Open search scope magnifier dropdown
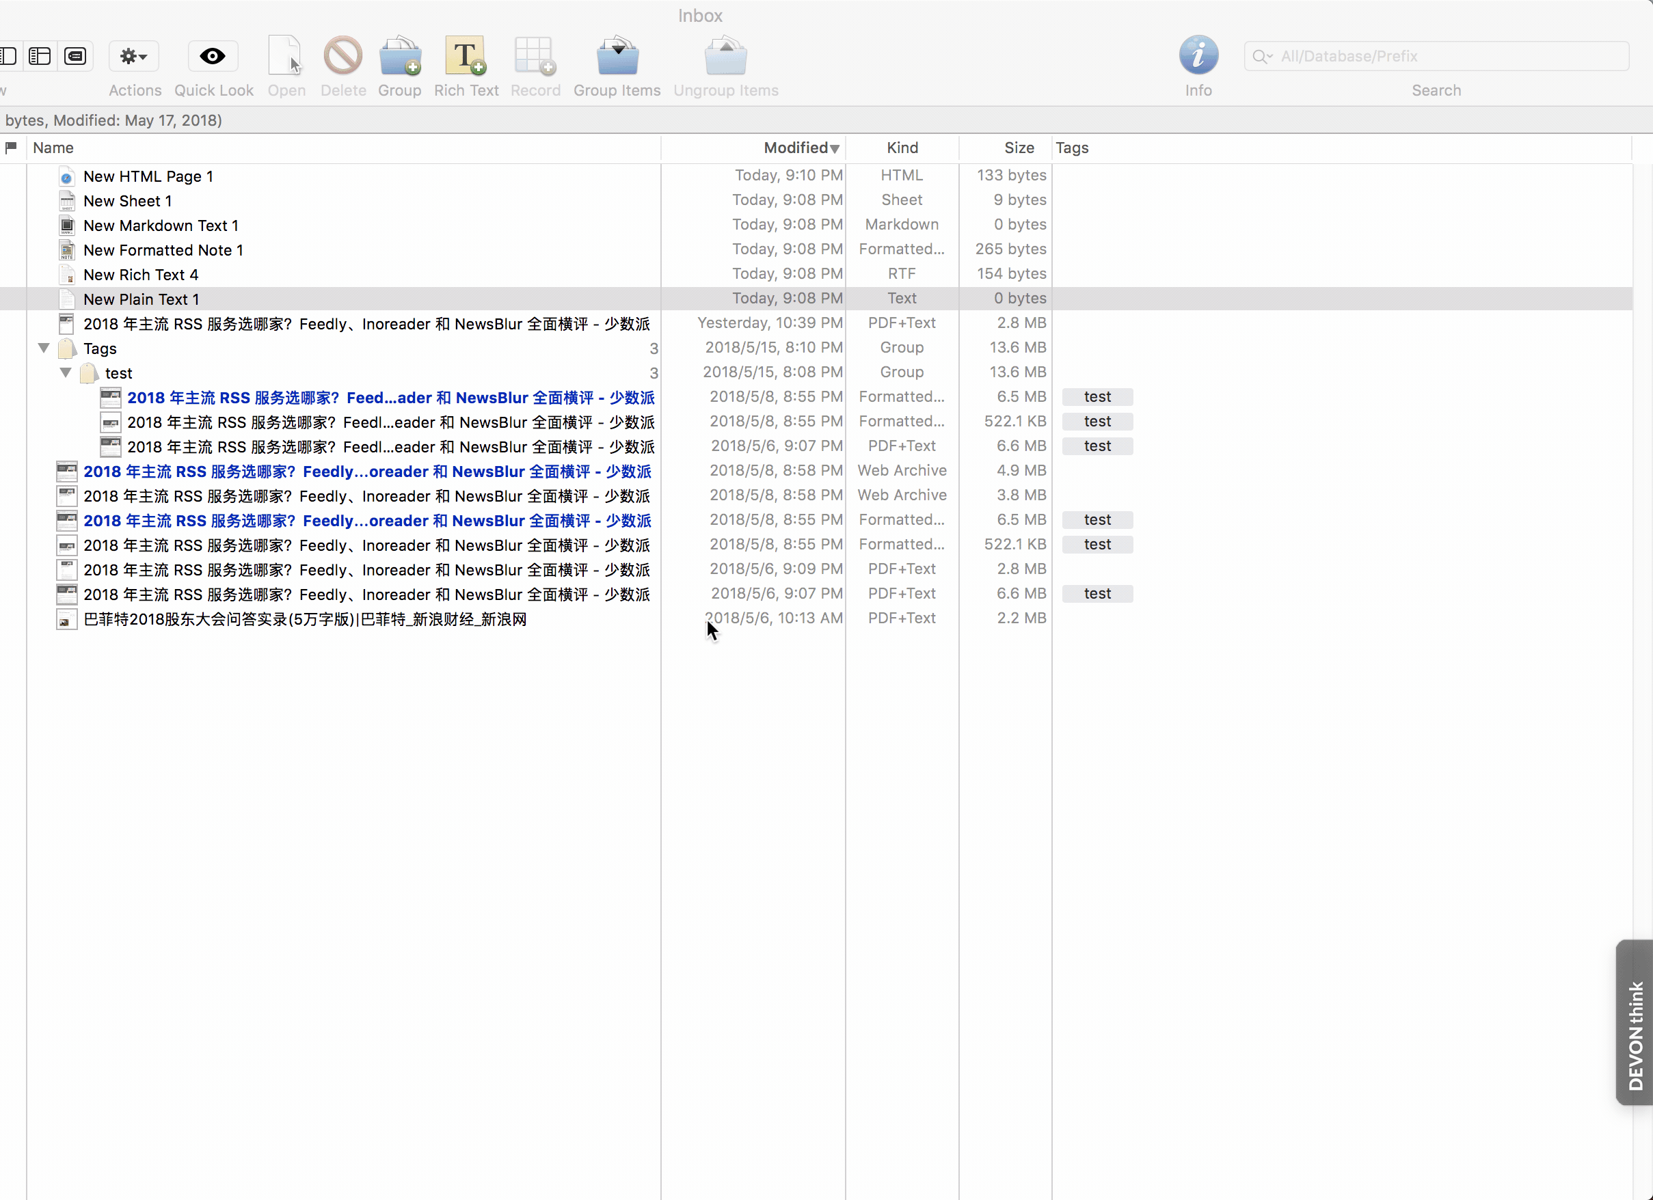 click(1261, 56)
